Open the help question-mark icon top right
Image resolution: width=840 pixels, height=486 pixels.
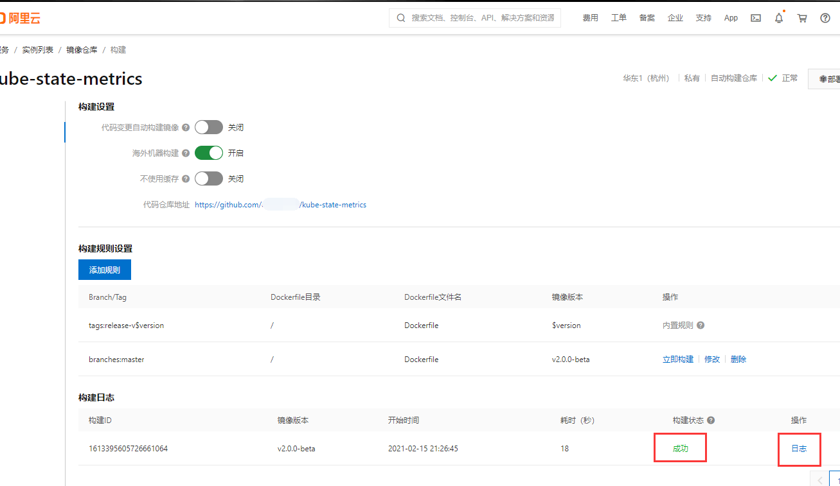click(x=825, y=18)
